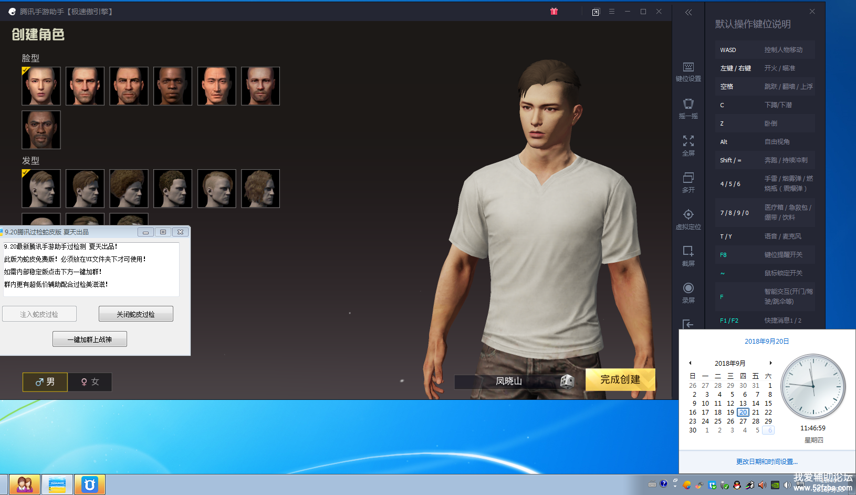Click 关闭蛇皮过检 button
This screenshot has height=495, width=856.
click(x=136, y=314)
